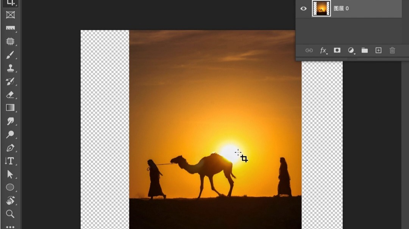Create a new layer group
Screen dimensions: 409x229
pos(365,50)
